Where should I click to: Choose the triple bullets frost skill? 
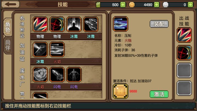coord(91,24)
